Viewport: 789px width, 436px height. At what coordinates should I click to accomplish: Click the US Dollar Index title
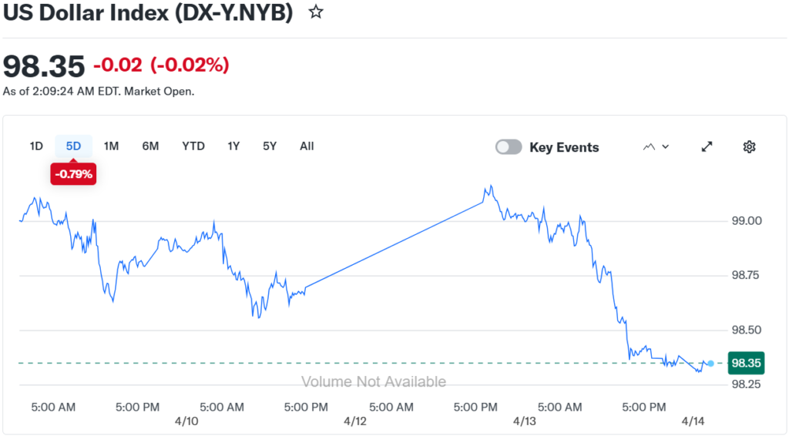coord(149,13)
